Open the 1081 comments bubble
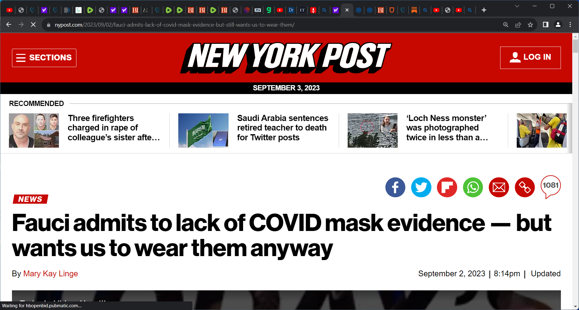Image resolution: width=579 pixels, height=310 pixels. (550, 187)
